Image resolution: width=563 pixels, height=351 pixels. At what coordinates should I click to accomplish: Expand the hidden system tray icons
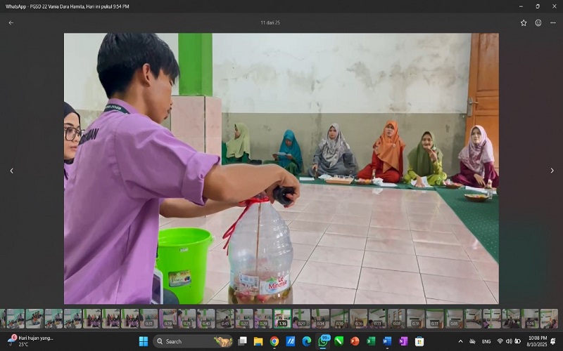[x=461, y=341]
